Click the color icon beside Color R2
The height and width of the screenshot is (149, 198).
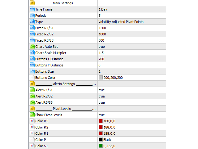click(32, 127)
